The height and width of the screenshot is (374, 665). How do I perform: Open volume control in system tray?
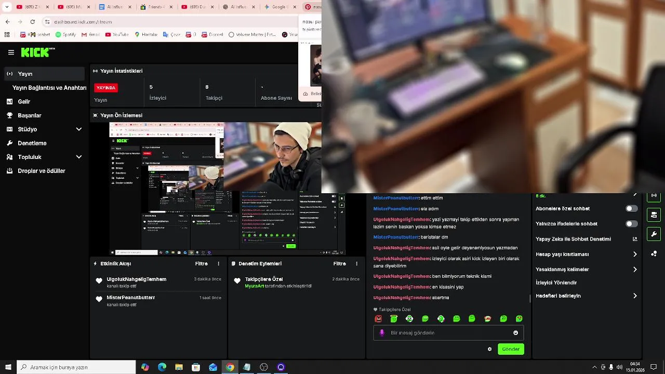[619, 367]
